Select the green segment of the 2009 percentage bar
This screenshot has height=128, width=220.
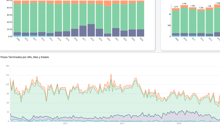point(17,18)
